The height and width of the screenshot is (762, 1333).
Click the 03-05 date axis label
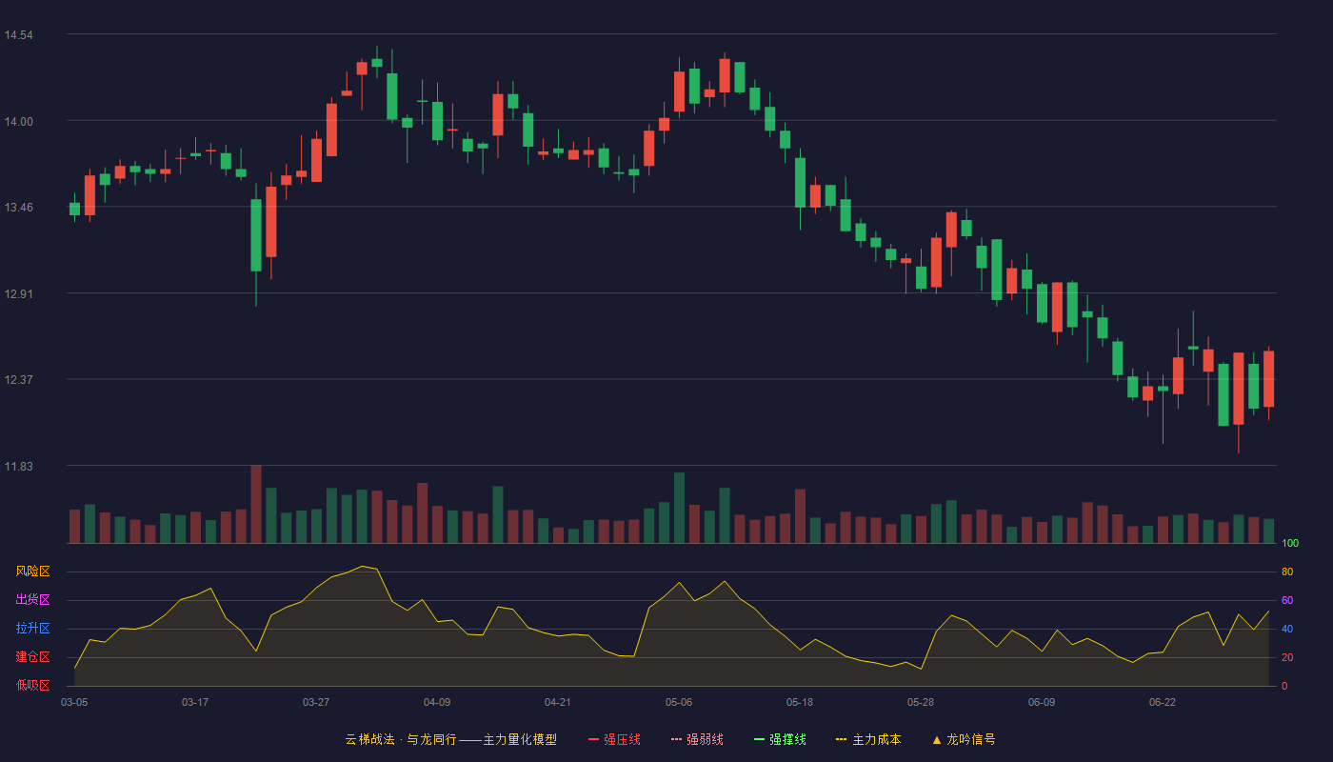tap(74, 702)
